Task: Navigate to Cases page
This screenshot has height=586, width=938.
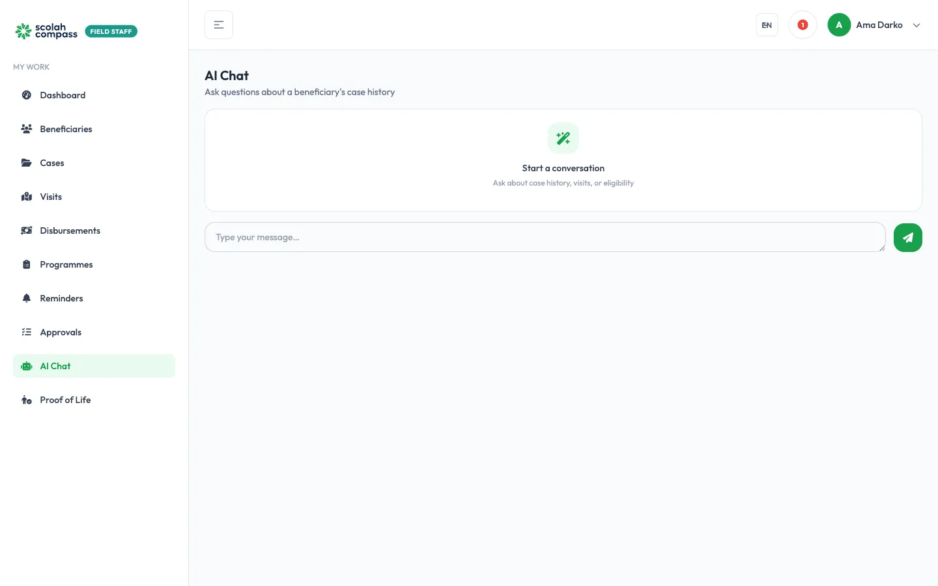Action: click(x=94, y=163)
